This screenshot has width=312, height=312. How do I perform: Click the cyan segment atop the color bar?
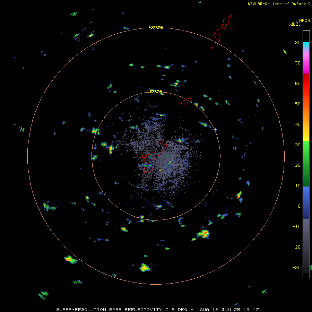coord(306,45)
